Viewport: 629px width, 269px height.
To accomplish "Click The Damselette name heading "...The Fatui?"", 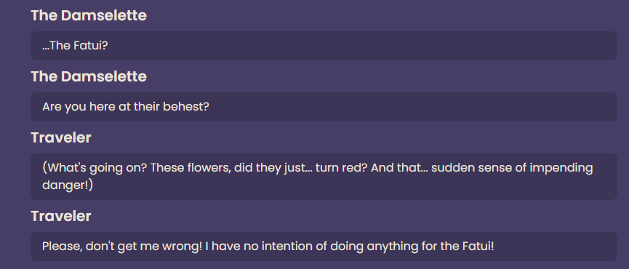I will pyautogui.click(x=89, y=16).
